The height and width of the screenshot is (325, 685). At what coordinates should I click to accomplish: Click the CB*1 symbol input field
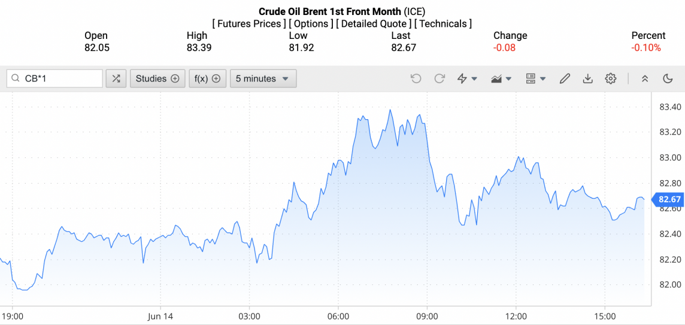(x=60, y=78)
